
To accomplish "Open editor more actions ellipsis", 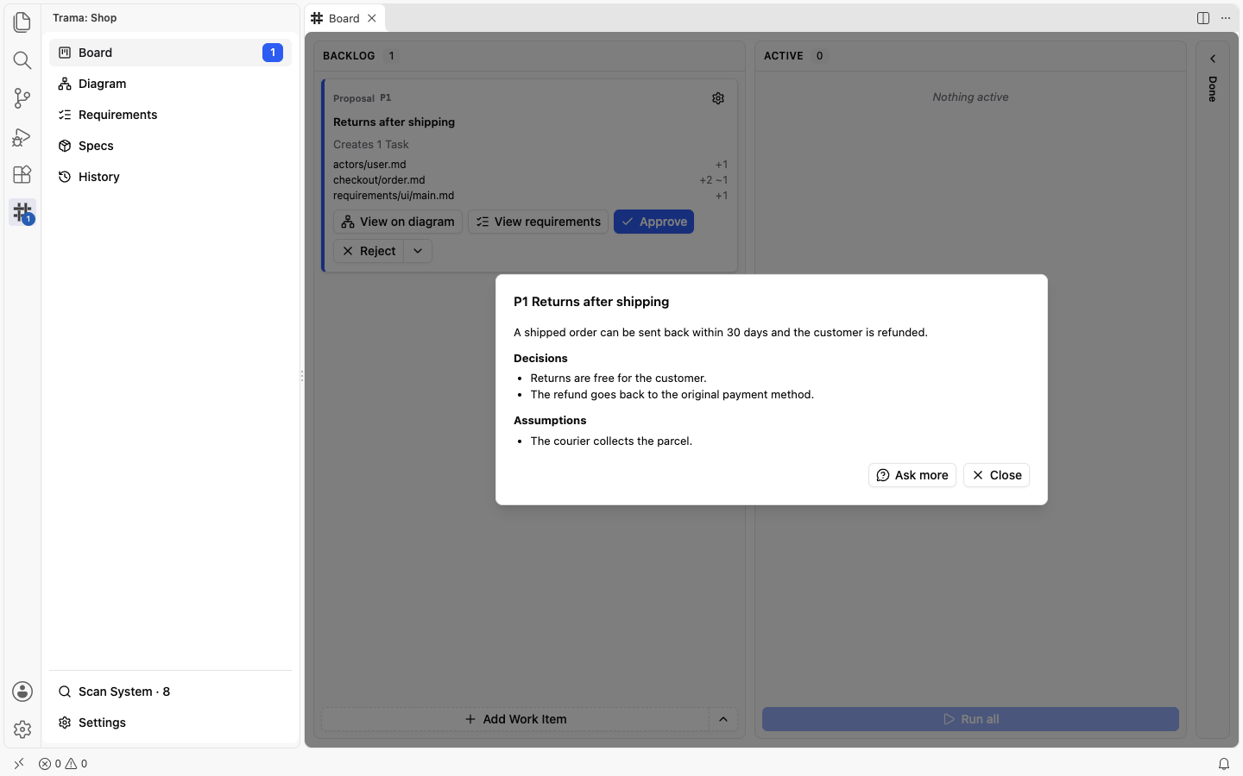I will click(1226, 18).
